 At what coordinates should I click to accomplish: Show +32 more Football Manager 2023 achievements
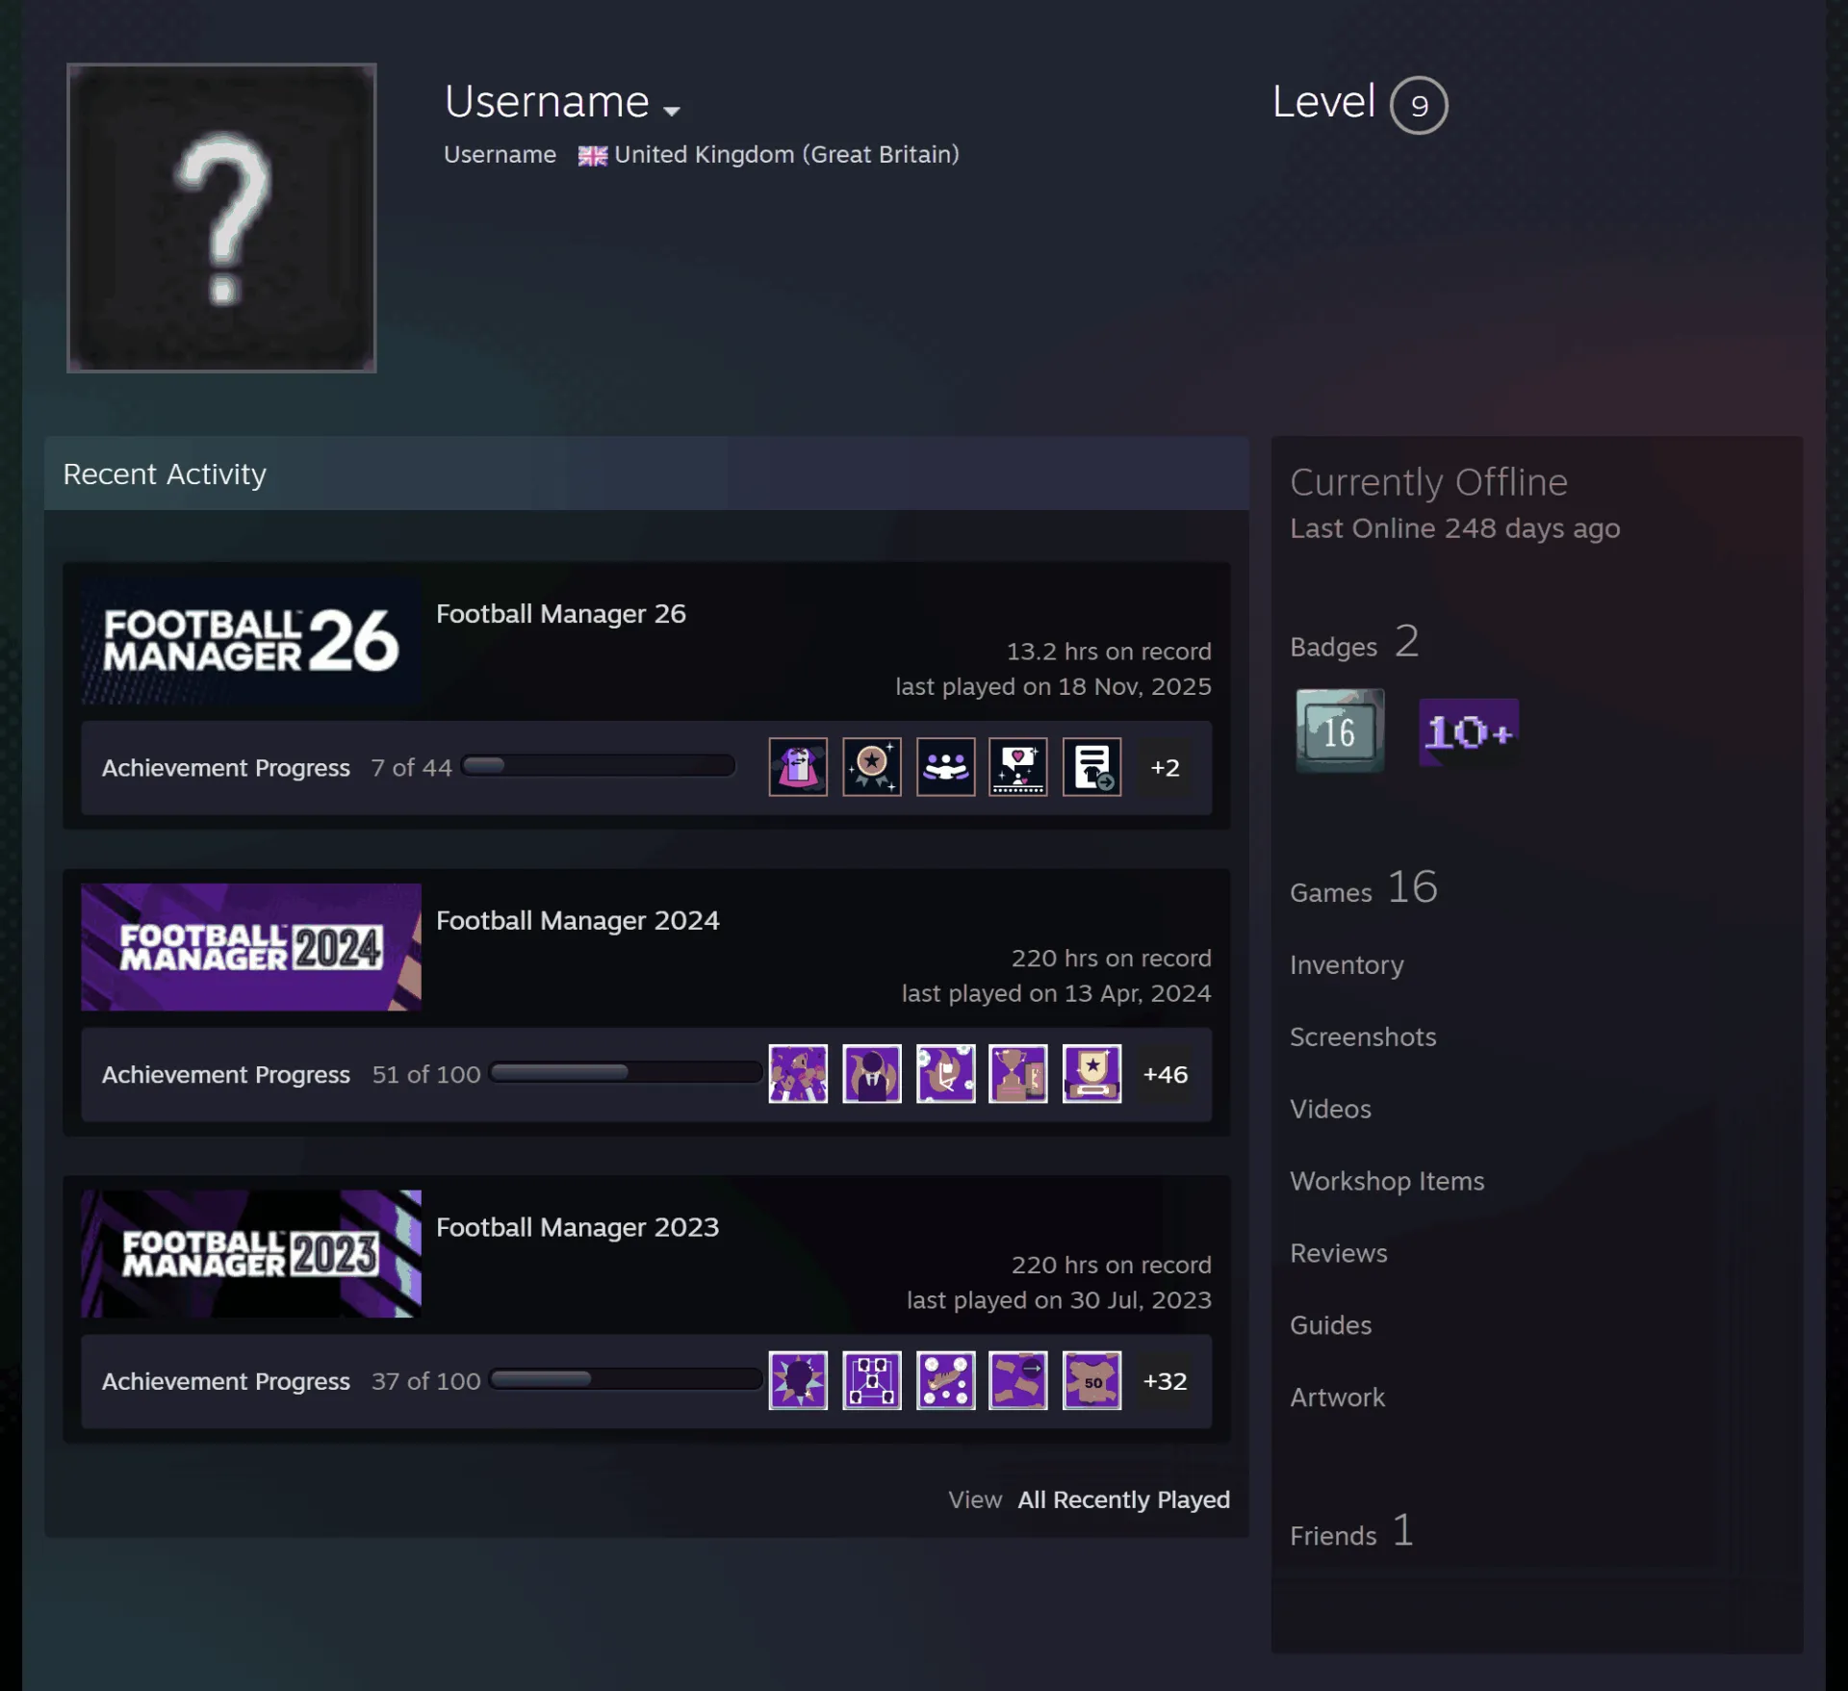tap(1165, 1380)
